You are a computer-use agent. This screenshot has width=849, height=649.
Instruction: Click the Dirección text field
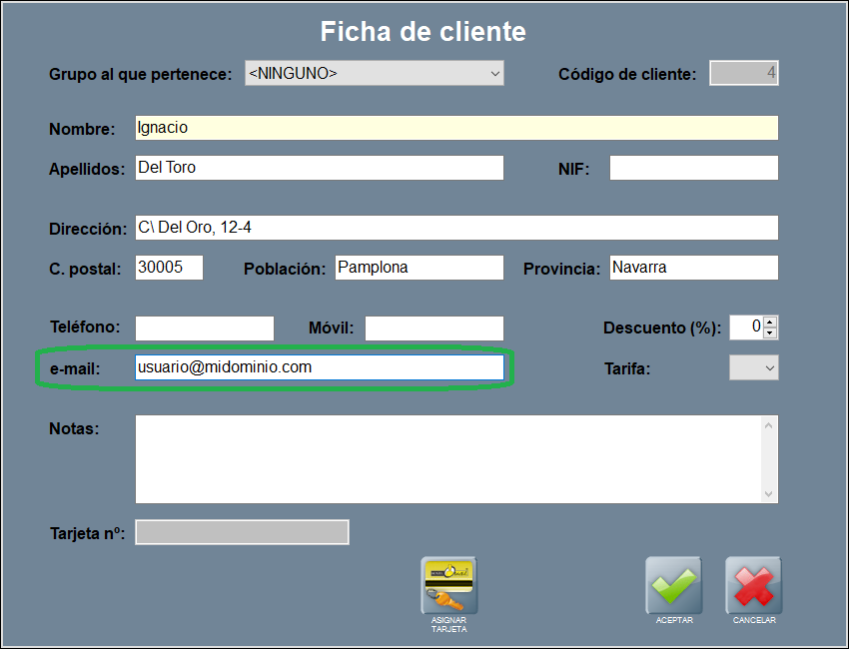point(455,228)
